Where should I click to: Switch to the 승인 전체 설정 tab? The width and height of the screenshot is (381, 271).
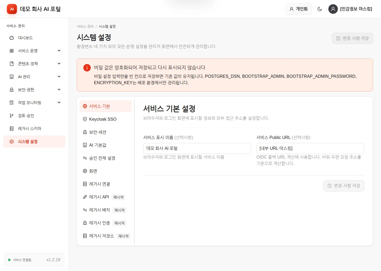[x=106, y=158]
